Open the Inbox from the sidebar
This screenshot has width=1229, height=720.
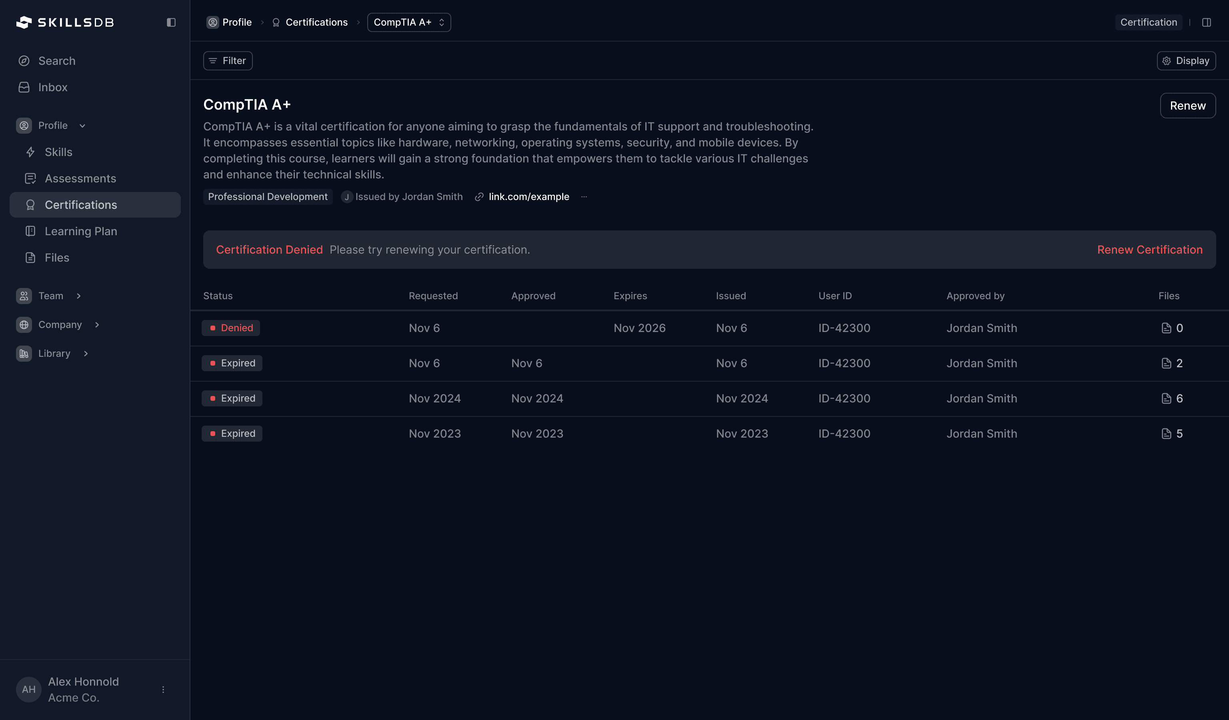click(x=53, y=87)
